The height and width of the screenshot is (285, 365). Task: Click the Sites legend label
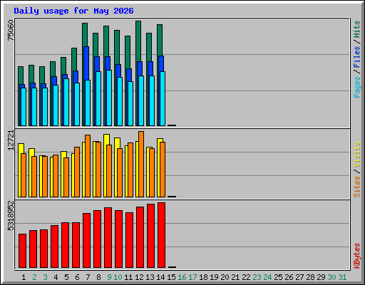click(x=357, y=187)
